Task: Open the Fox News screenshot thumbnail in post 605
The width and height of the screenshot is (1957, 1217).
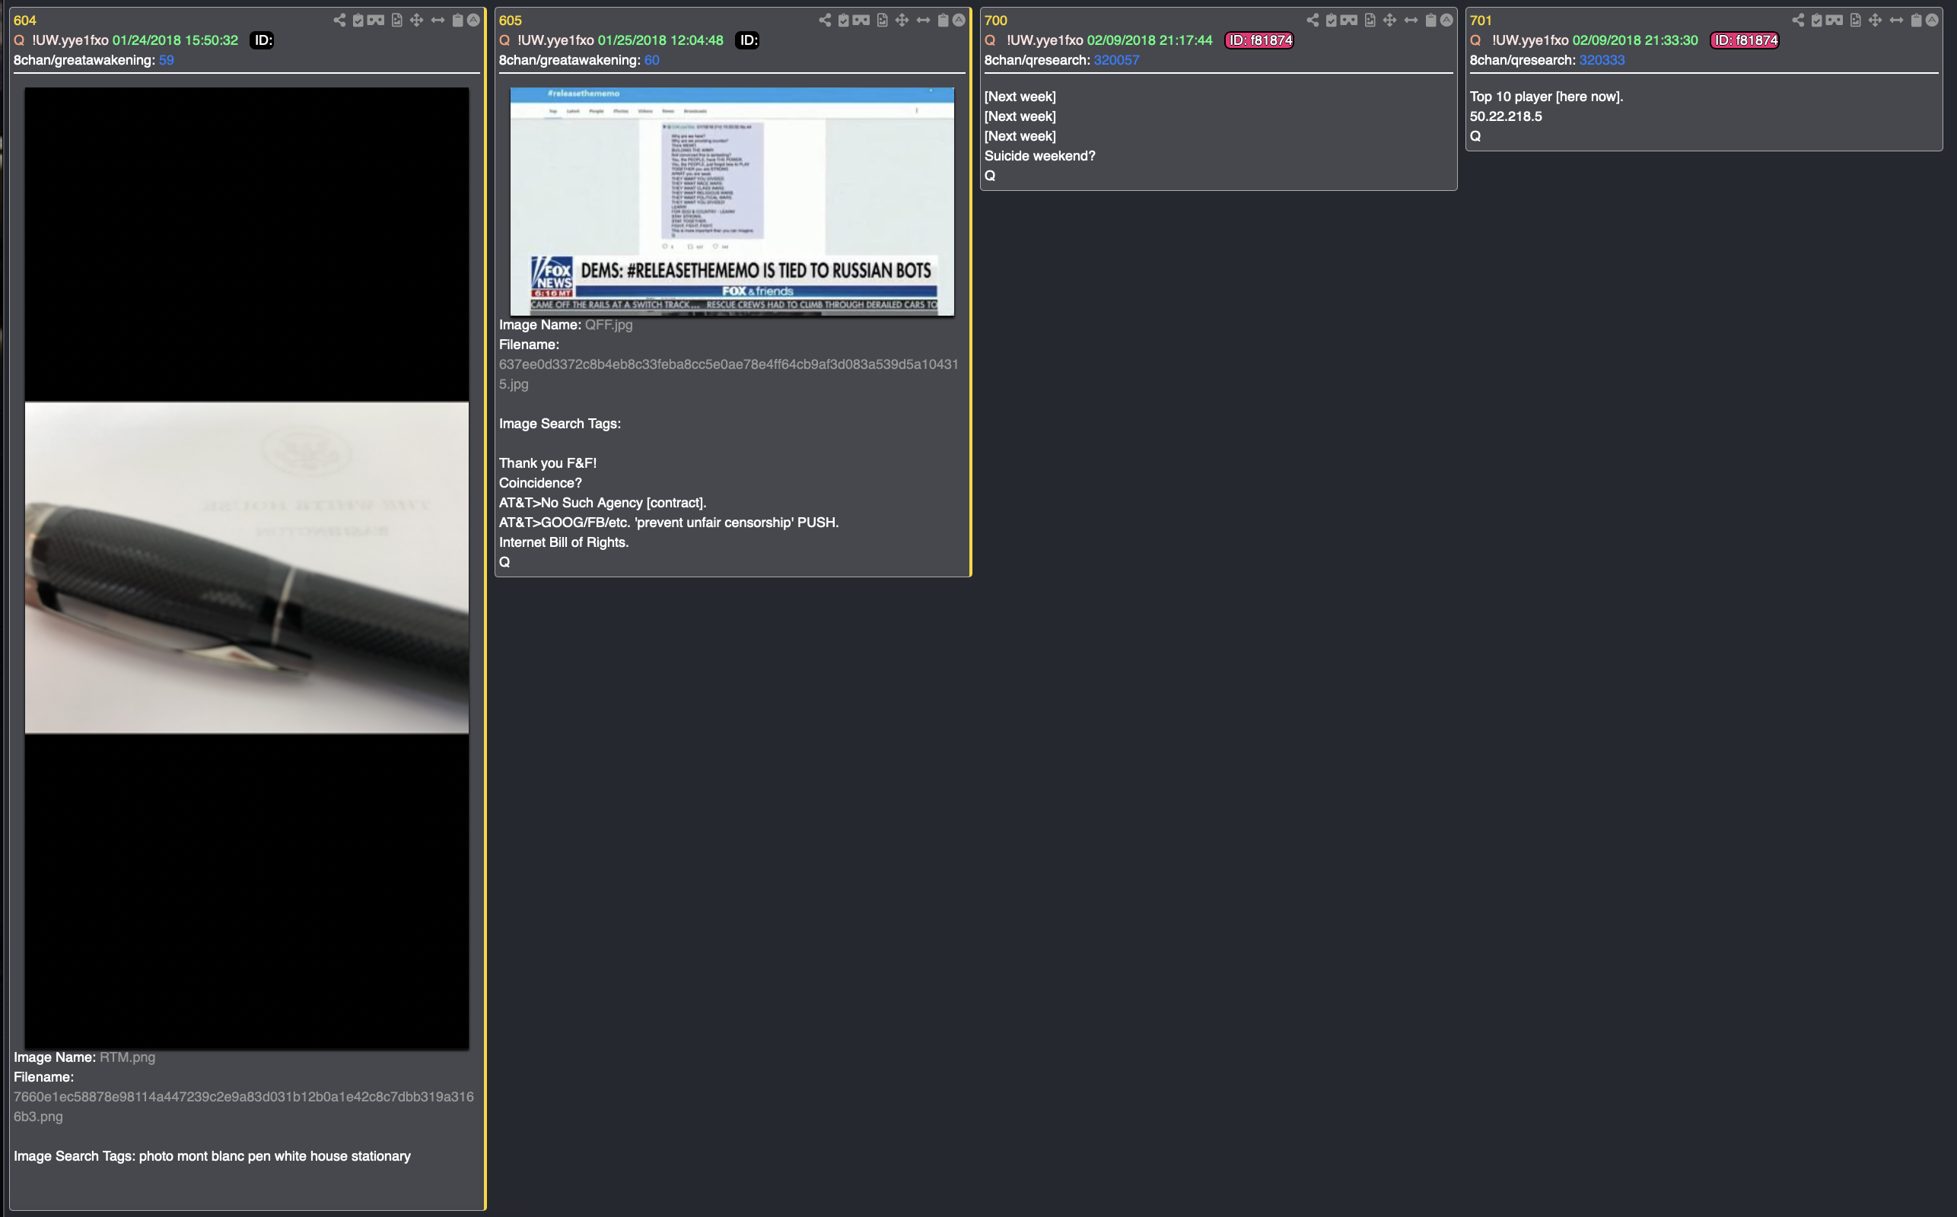Action: [x=732, y=202]
